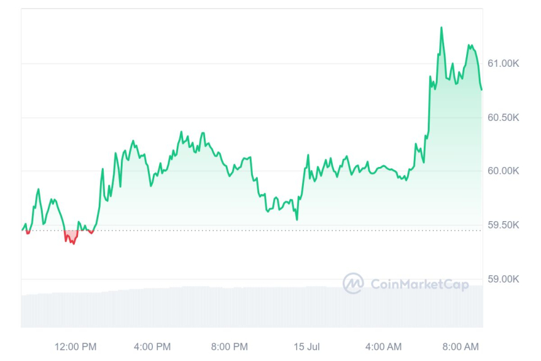Click the CoinMarketCap watermark text
Viewport: 541px width, 361px height.
point(419,285)
